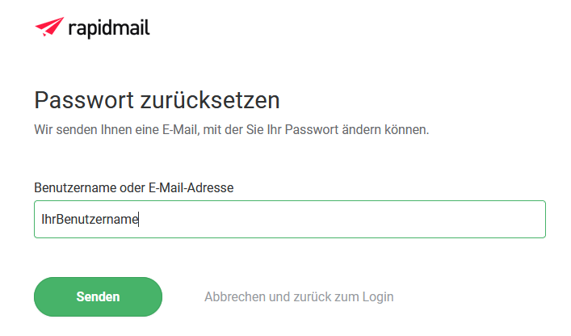Click the words ändern können in the description

tap(385, 129)
